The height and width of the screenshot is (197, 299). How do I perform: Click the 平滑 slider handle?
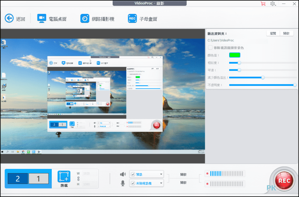pyautogui.click(x=239, y=70)
